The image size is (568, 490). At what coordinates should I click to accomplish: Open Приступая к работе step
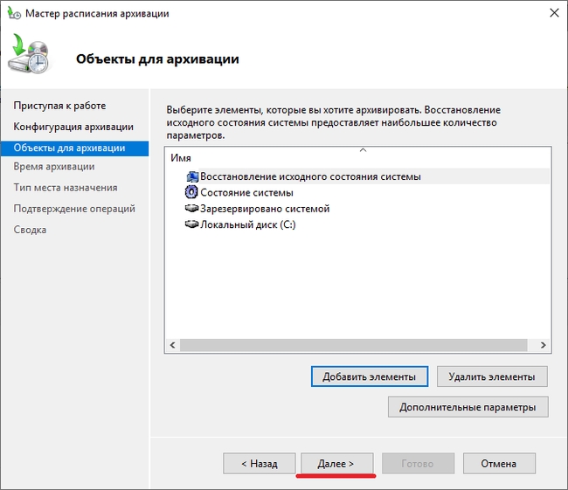point(59,106)
